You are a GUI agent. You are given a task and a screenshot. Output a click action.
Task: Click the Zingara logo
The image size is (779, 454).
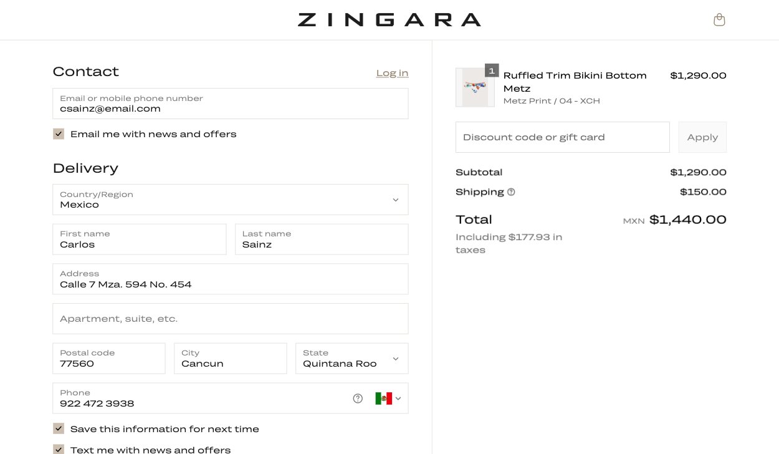click(x=389, y=20)
